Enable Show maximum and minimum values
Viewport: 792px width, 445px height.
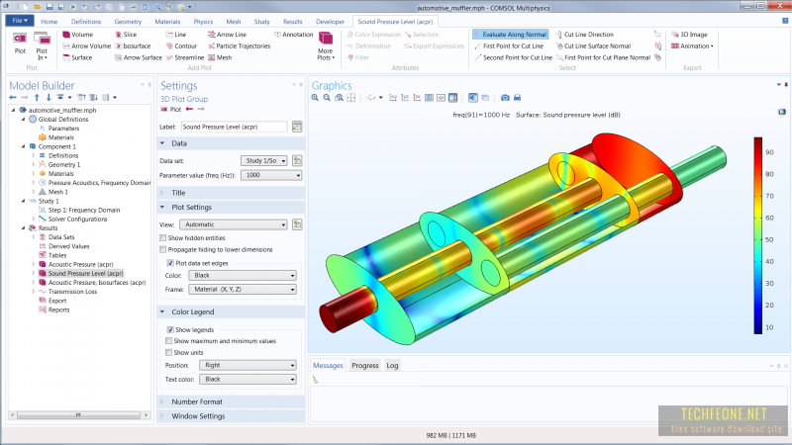click(x=168, y=341)
